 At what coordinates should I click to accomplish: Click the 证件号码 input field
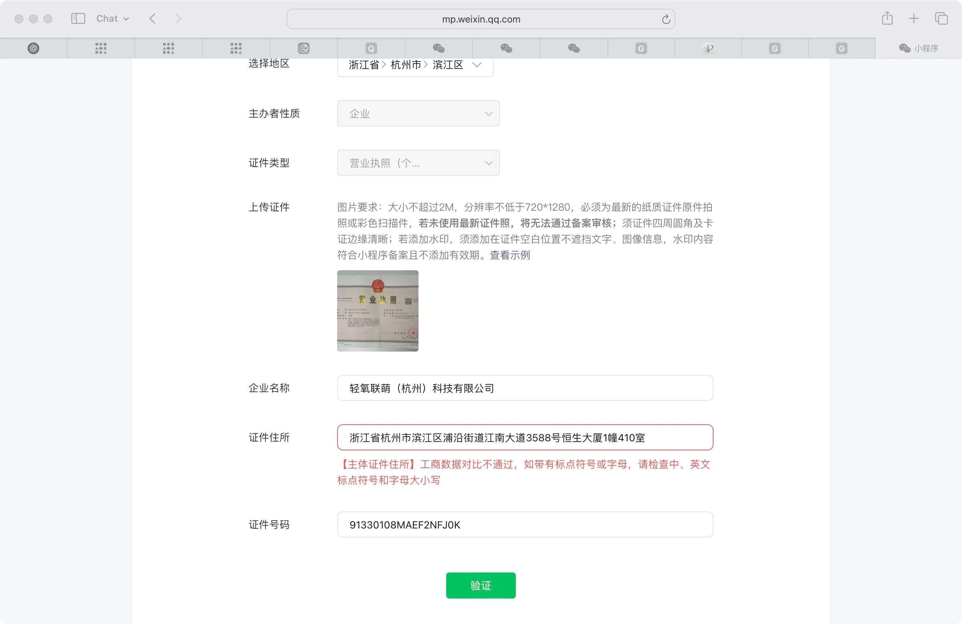point(525,524)
